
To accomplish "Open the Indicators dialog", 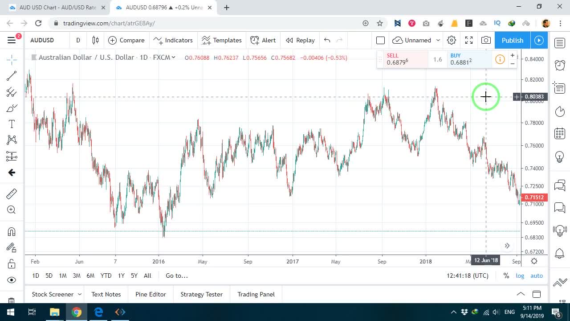I will click(173, 40).
